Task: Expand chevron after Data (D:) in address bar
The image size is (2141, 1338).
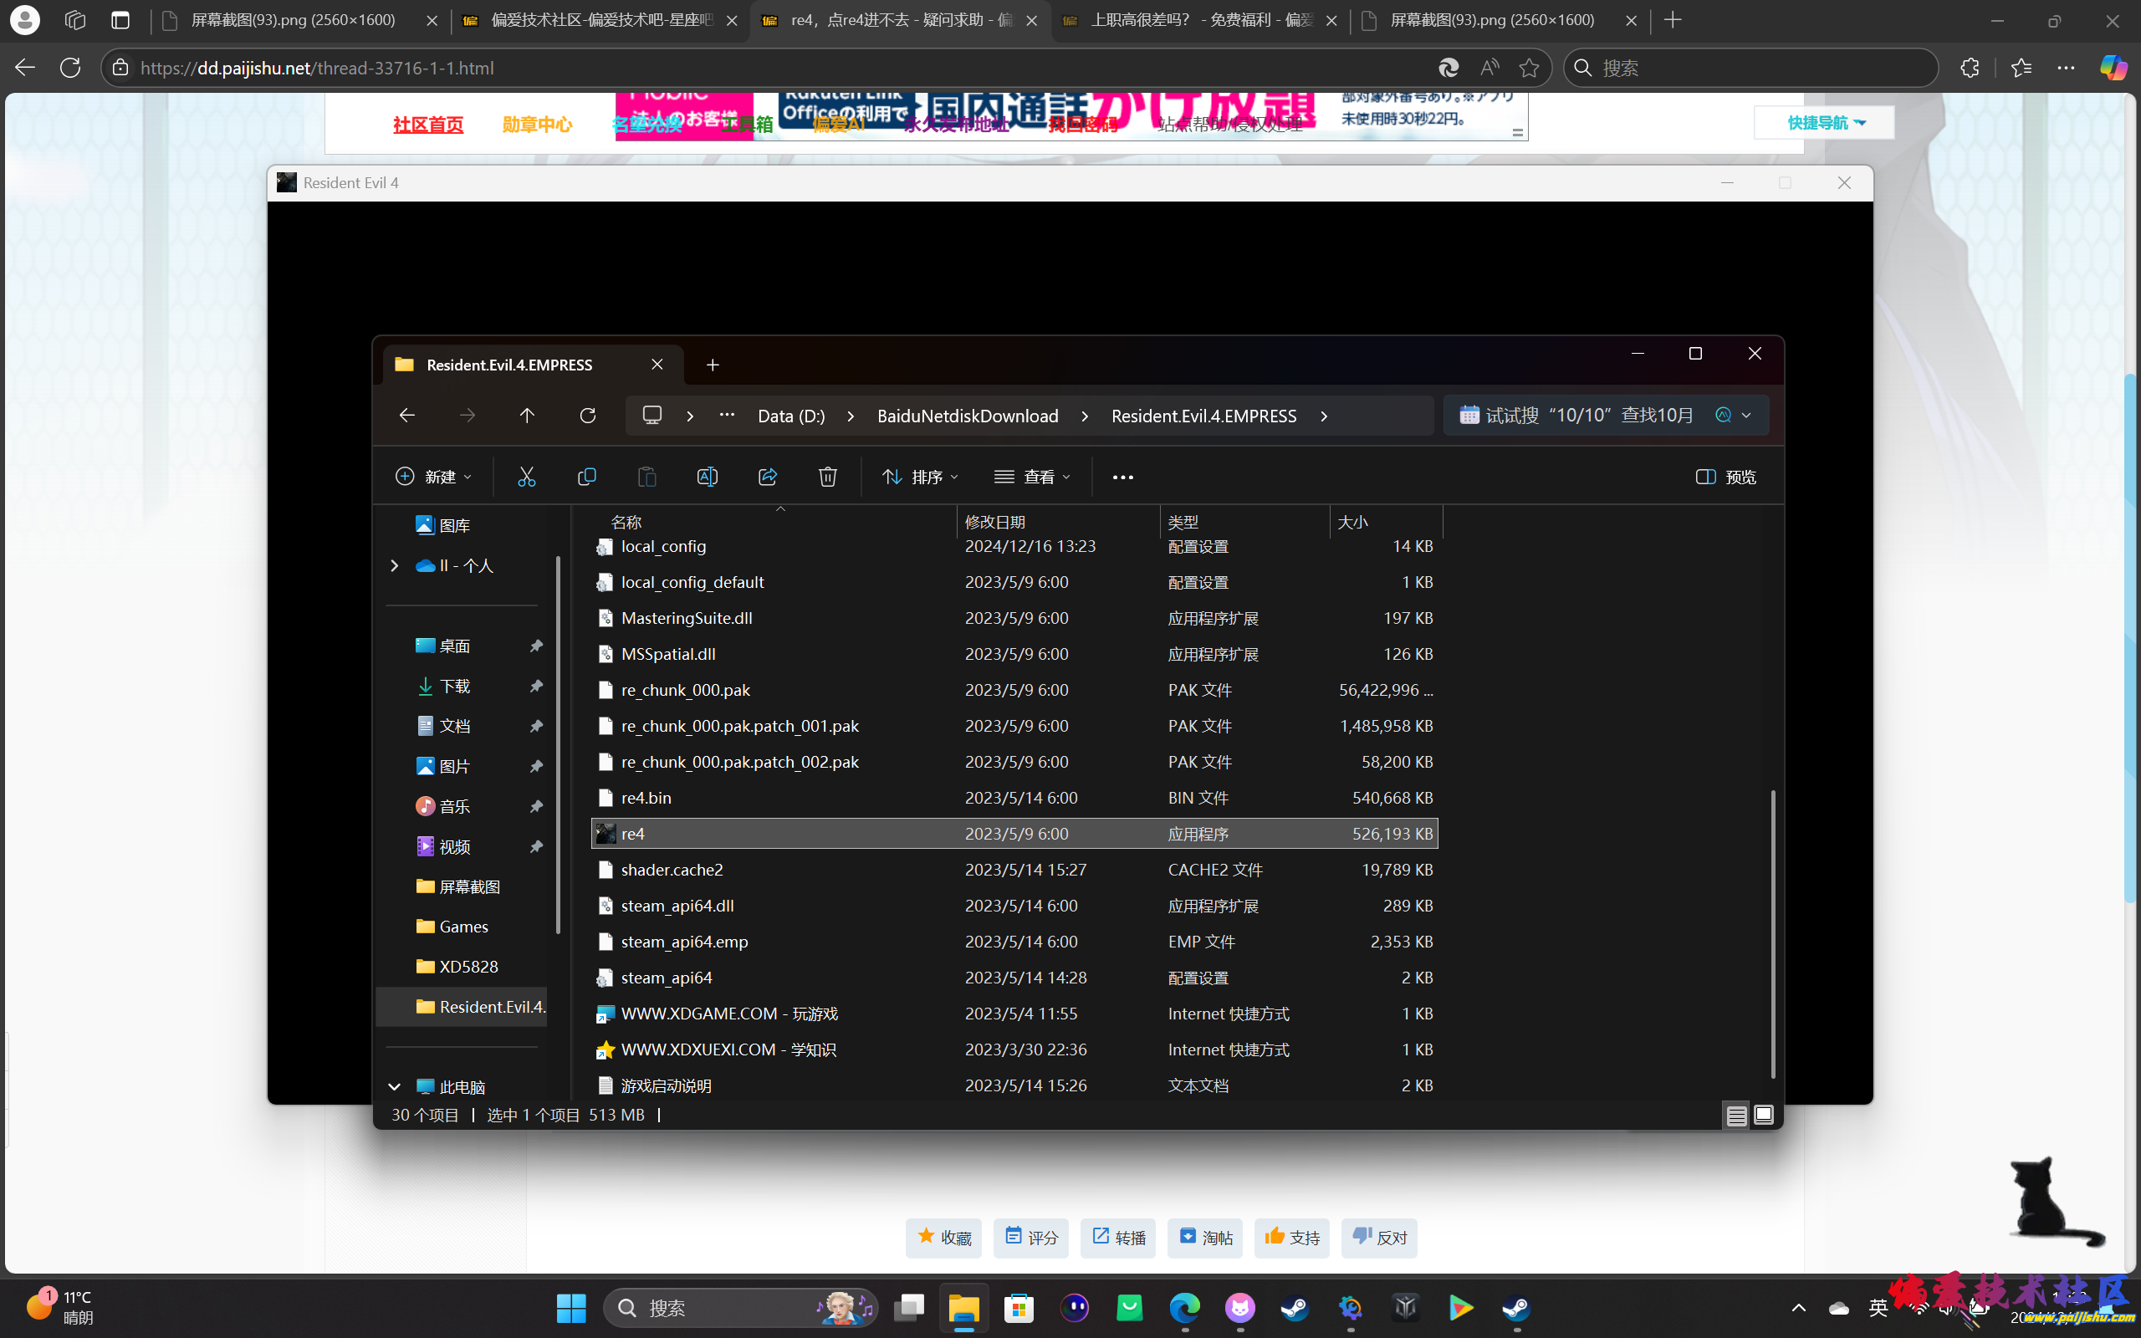Action: click(851, 416)
